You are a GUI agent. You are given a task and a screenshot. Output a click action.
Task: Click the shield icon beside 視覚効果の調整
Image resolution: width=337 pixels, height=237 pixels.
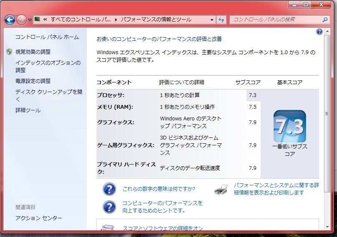click(x=9, y=52)
